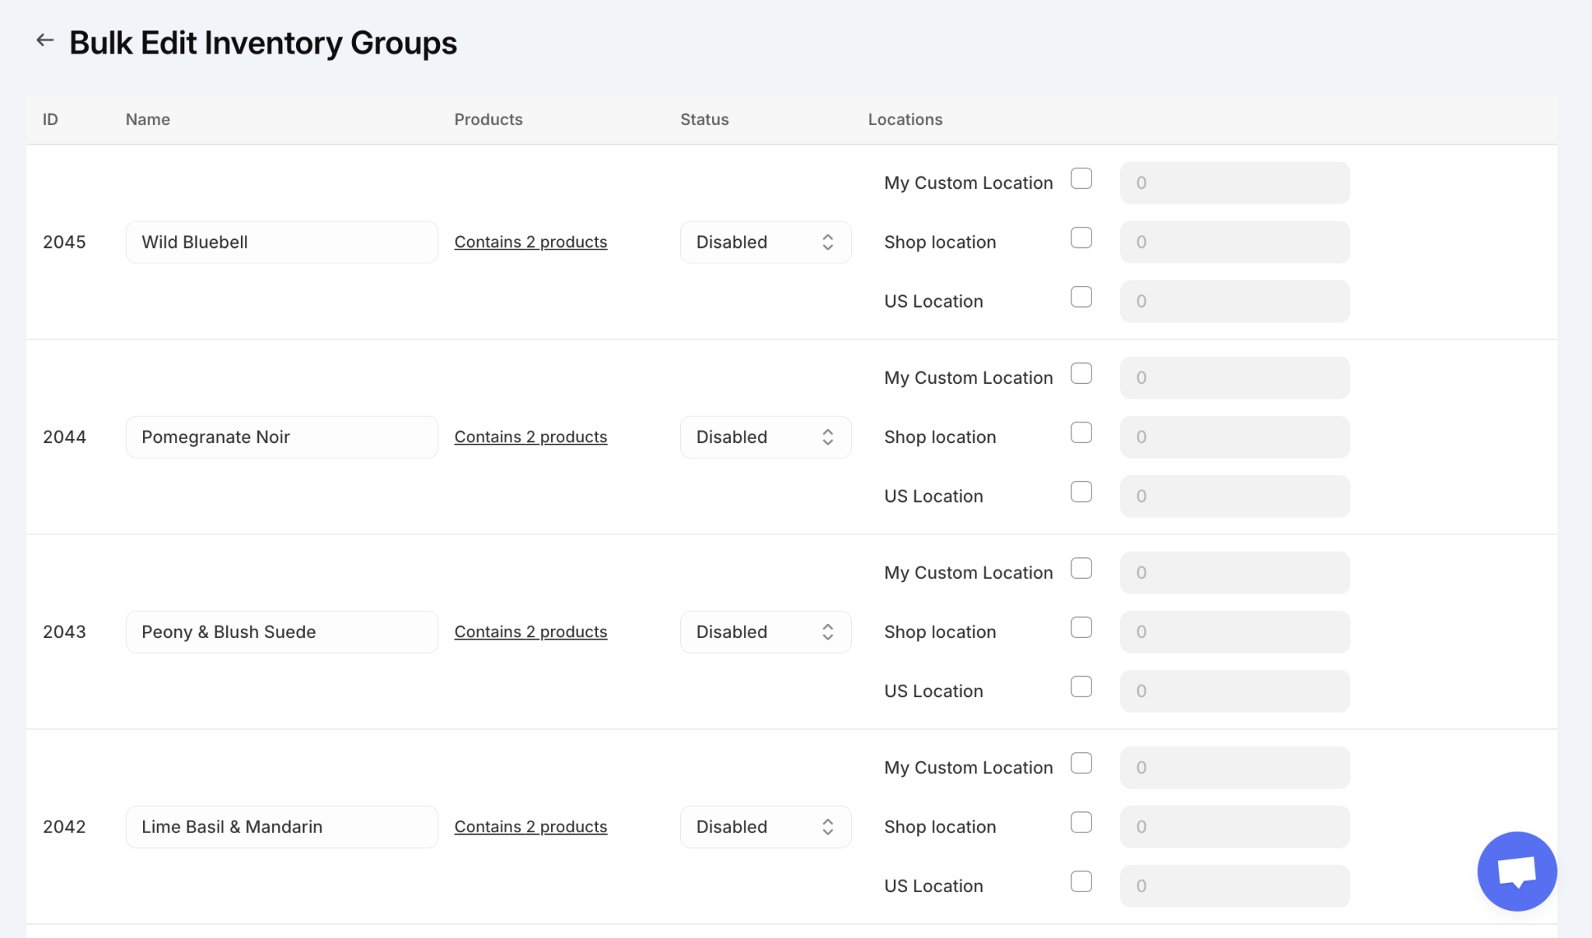Edit the Peony & Blush Suede name field
1592x938 pixels.
[x=282, y=633]
